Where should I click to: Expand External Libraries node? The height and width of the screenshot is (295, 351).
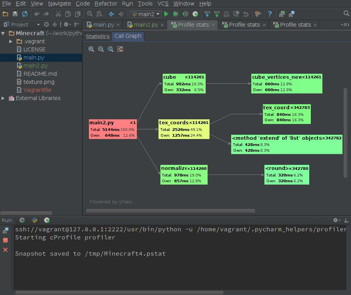point(3,98)
